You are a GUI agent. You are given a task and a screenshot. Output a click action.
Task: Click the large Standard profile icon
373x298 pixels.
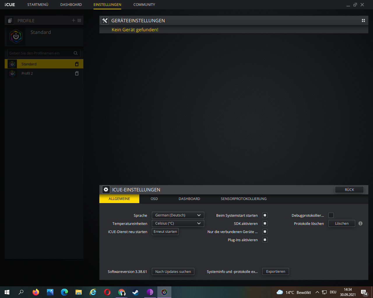(x=16, y=36)
